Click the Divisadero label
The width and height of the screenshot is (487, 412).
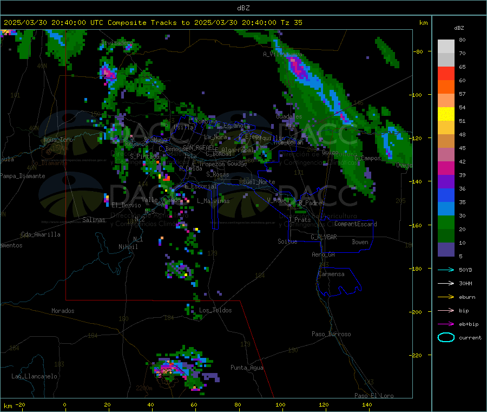pos(117,43)
